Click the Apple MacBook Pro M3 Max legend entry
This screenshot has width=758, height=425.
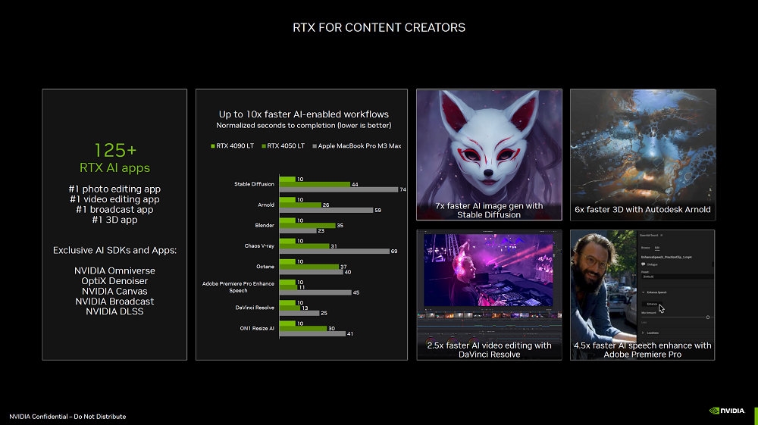coord(357,146)
